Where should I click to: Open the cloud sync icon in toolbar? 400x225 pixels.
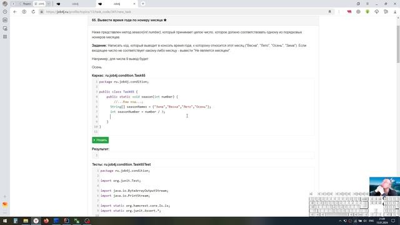[x=376, y=12]
